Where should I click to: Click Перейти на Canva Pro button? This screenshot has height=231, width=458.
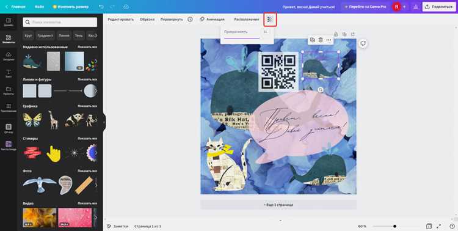pyautogui.click(x=365, y=7)
